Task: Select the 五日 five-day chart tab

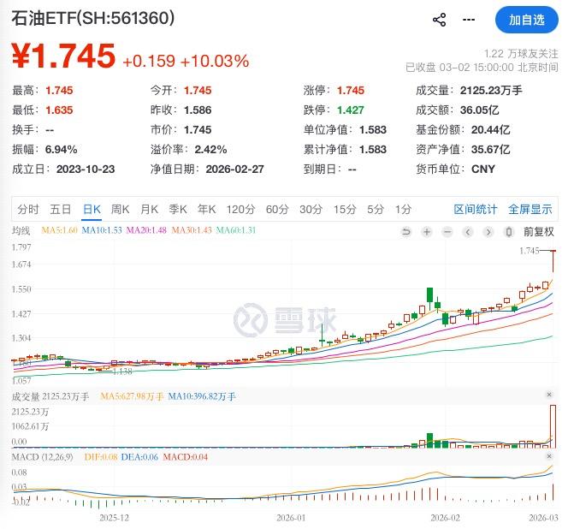Action: (61, 209)
